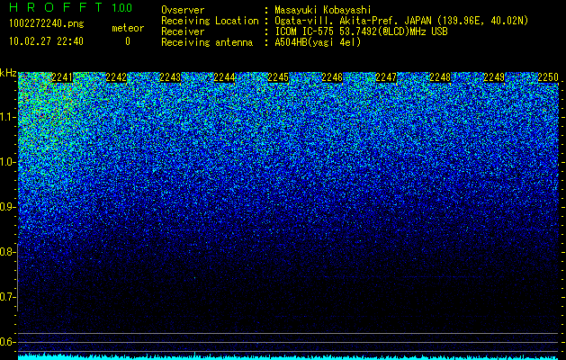The height and width of the screenshot is (360, 566).
Task: Click the 0.8 kHz axis label
Action: coord(7,252)
